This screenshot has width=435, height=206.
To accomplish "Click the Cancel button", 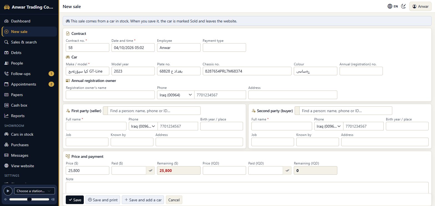I will (x=174, y=200).
